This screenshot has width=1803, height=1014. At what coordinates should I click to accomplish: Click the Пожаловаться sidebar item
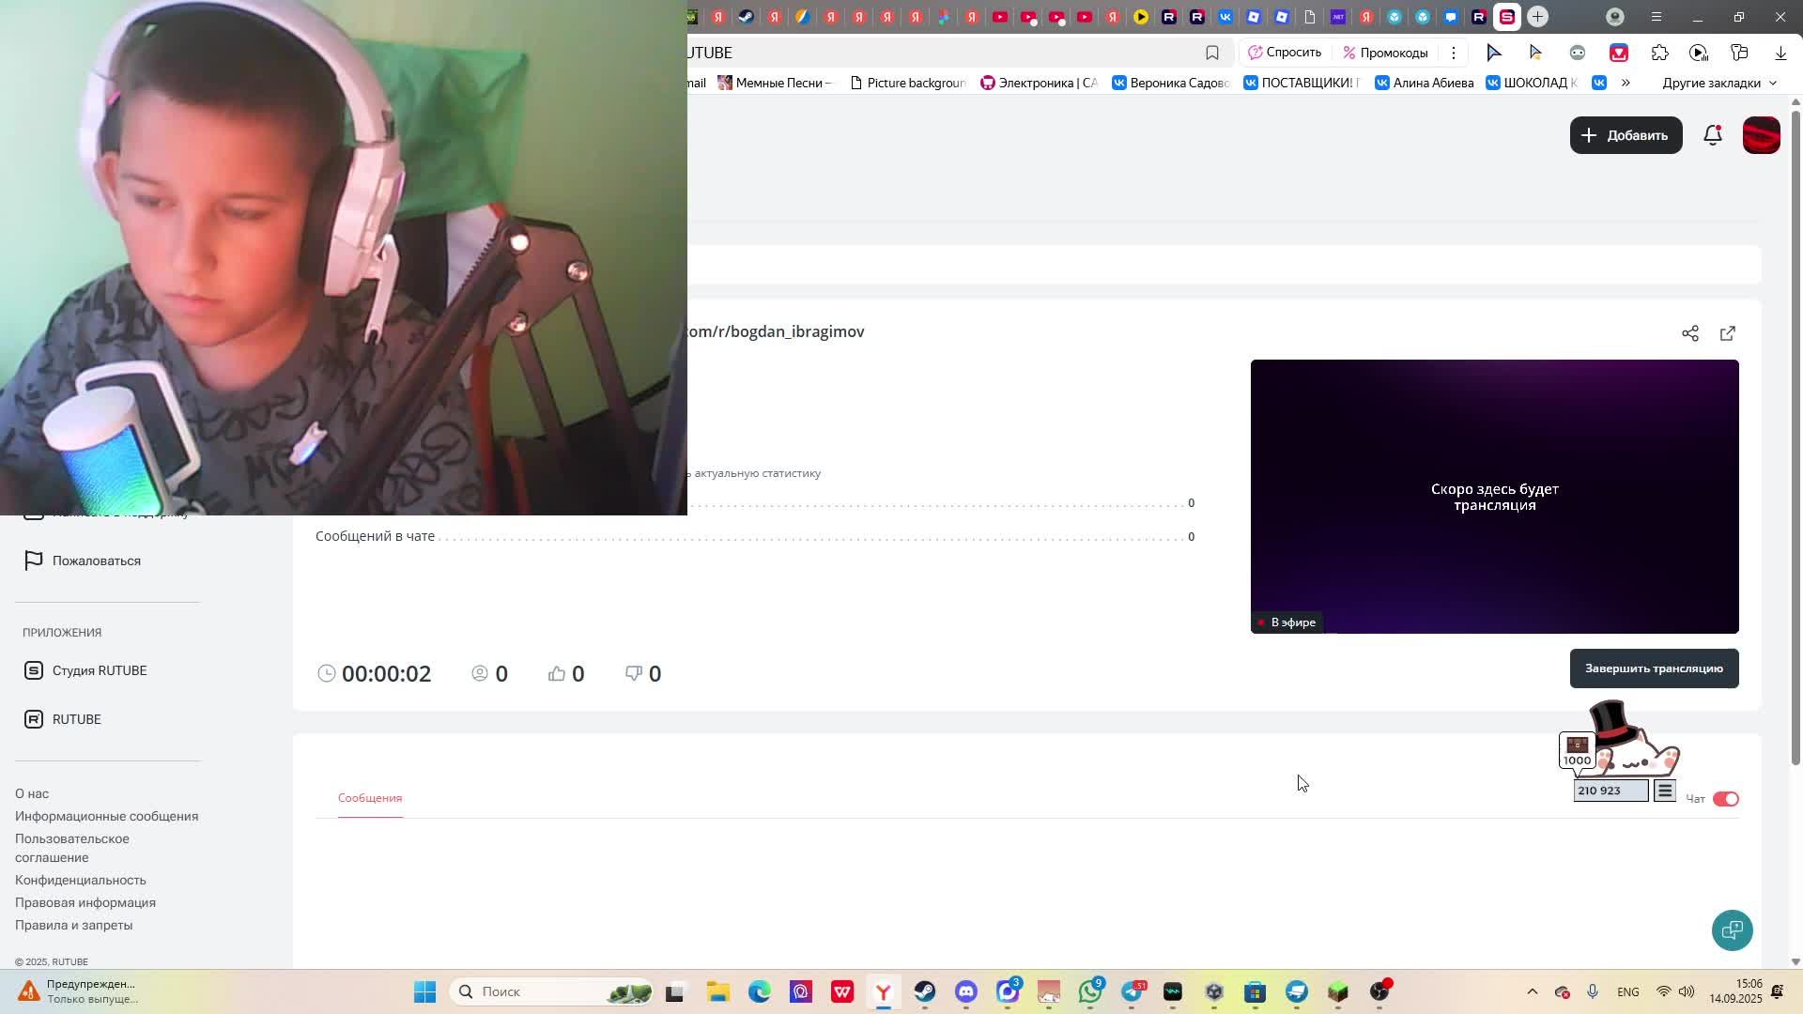pyautogui.click(x=96, y=561)
